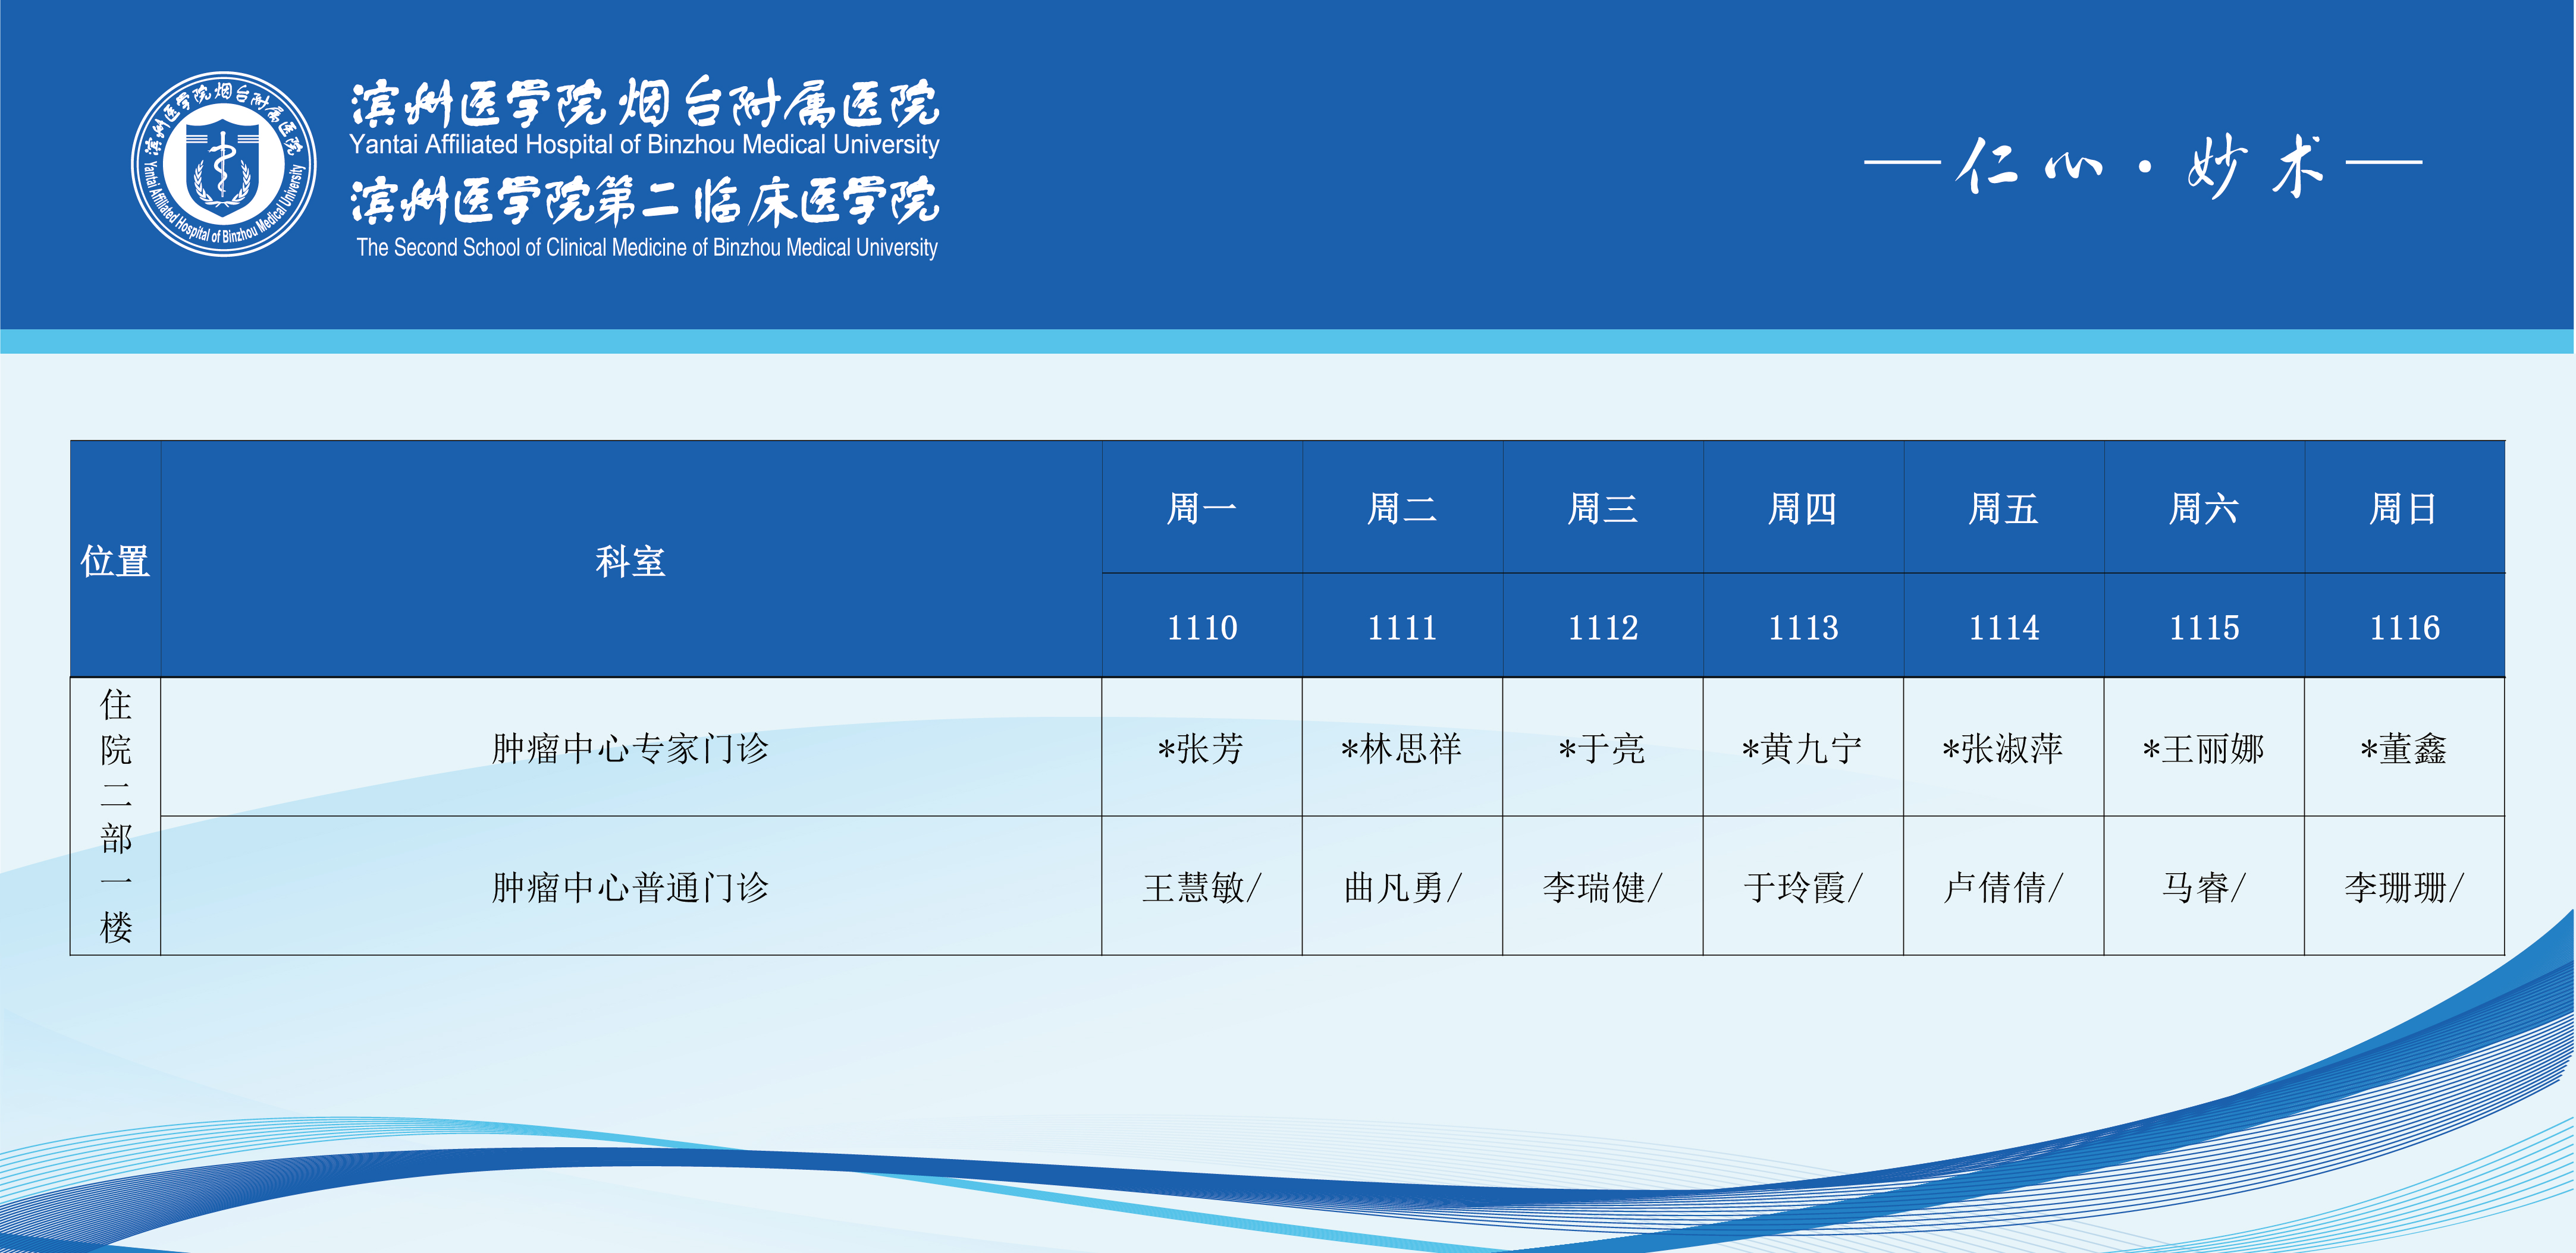Click the Chinese hospital name title
Screen dimensions: 2576x1253
pos(644,104)
